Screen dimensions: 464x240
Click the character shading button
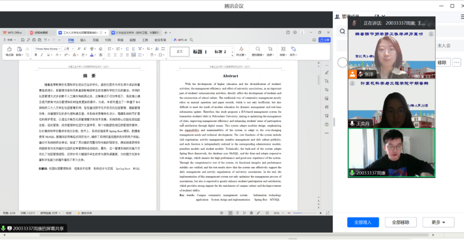tap(101, 55)
